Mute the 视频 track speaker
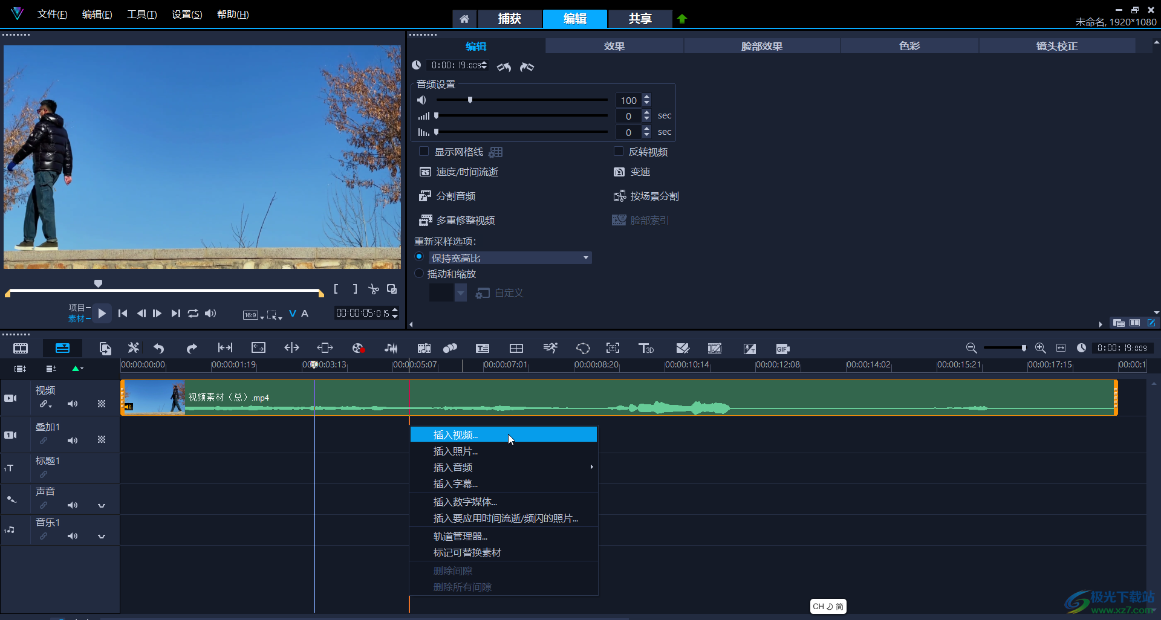 73,404
